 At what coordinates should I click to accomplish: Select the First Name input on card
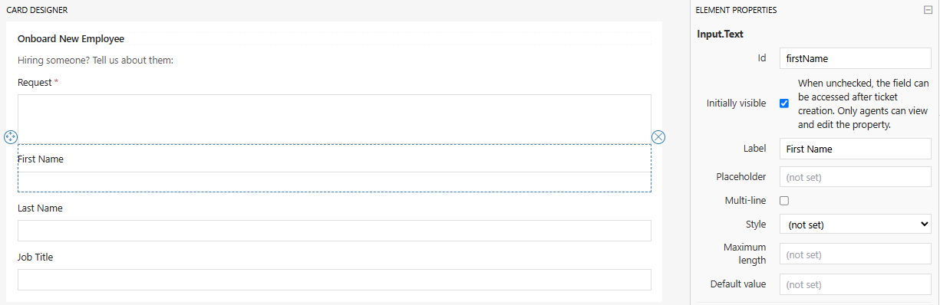[x=335, y=182]
